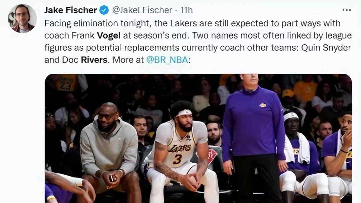Click the white headband on seated player
This screenshot has width=361, height=203.
click(184, 113)
